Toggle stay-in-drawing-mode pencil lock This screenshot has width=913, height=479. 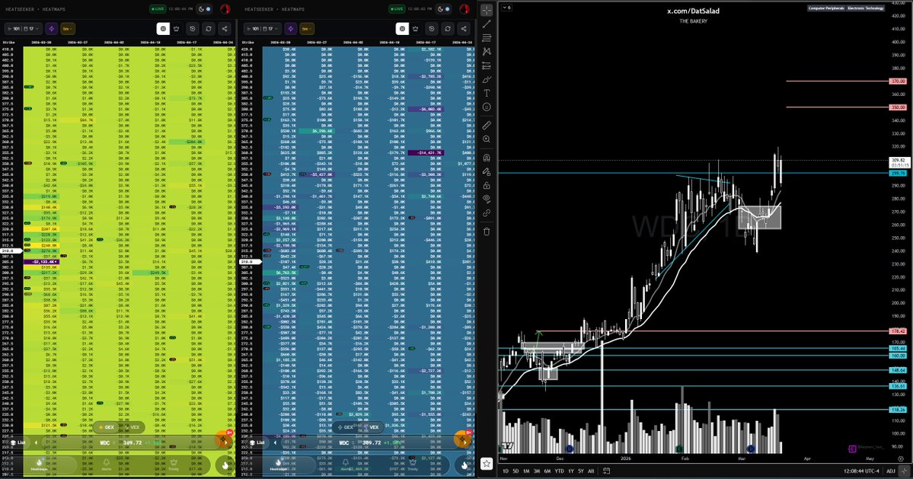click(487, 171)
